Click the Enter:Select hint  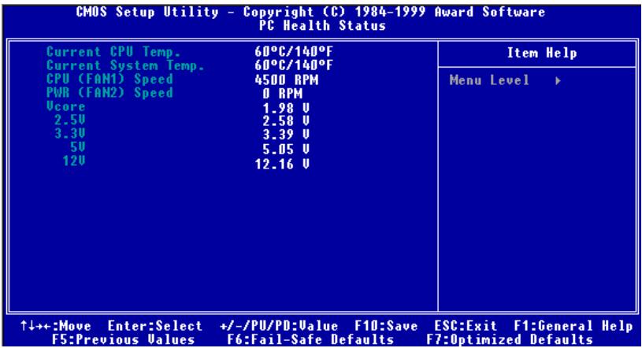pos(154,326)
